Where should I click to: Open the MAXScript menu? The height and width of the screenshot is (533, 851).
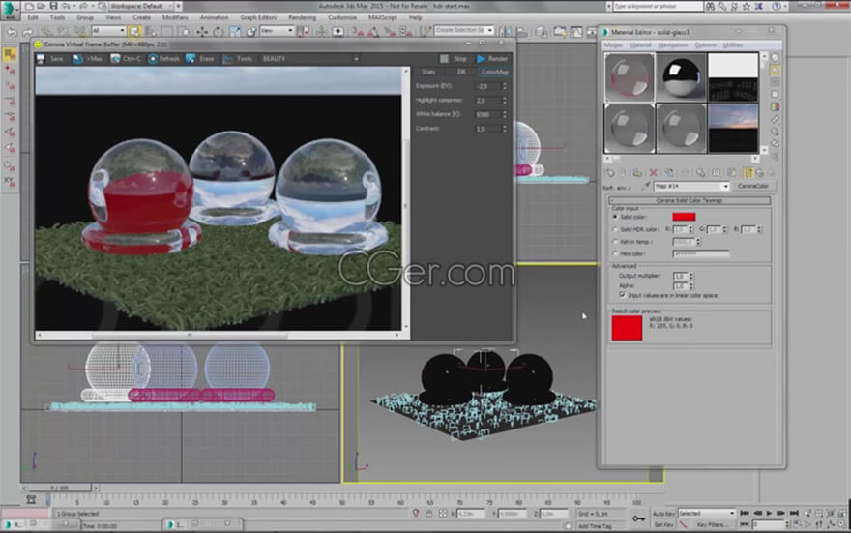383,17
